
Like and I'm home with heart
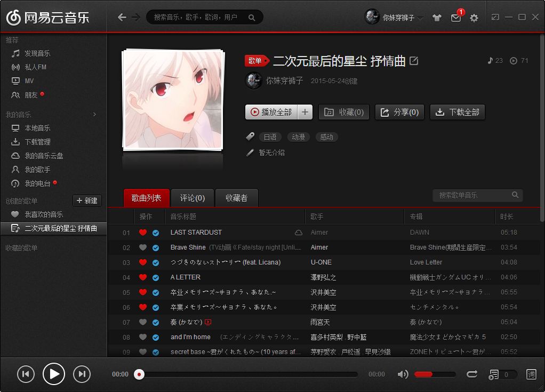click(143, 337)
